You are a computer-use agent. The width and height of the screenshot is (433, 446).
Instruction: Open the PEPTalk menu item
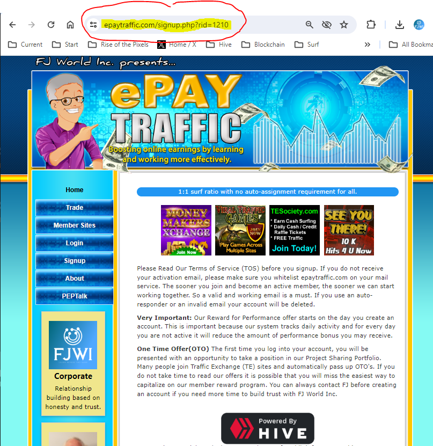[75, 296]
